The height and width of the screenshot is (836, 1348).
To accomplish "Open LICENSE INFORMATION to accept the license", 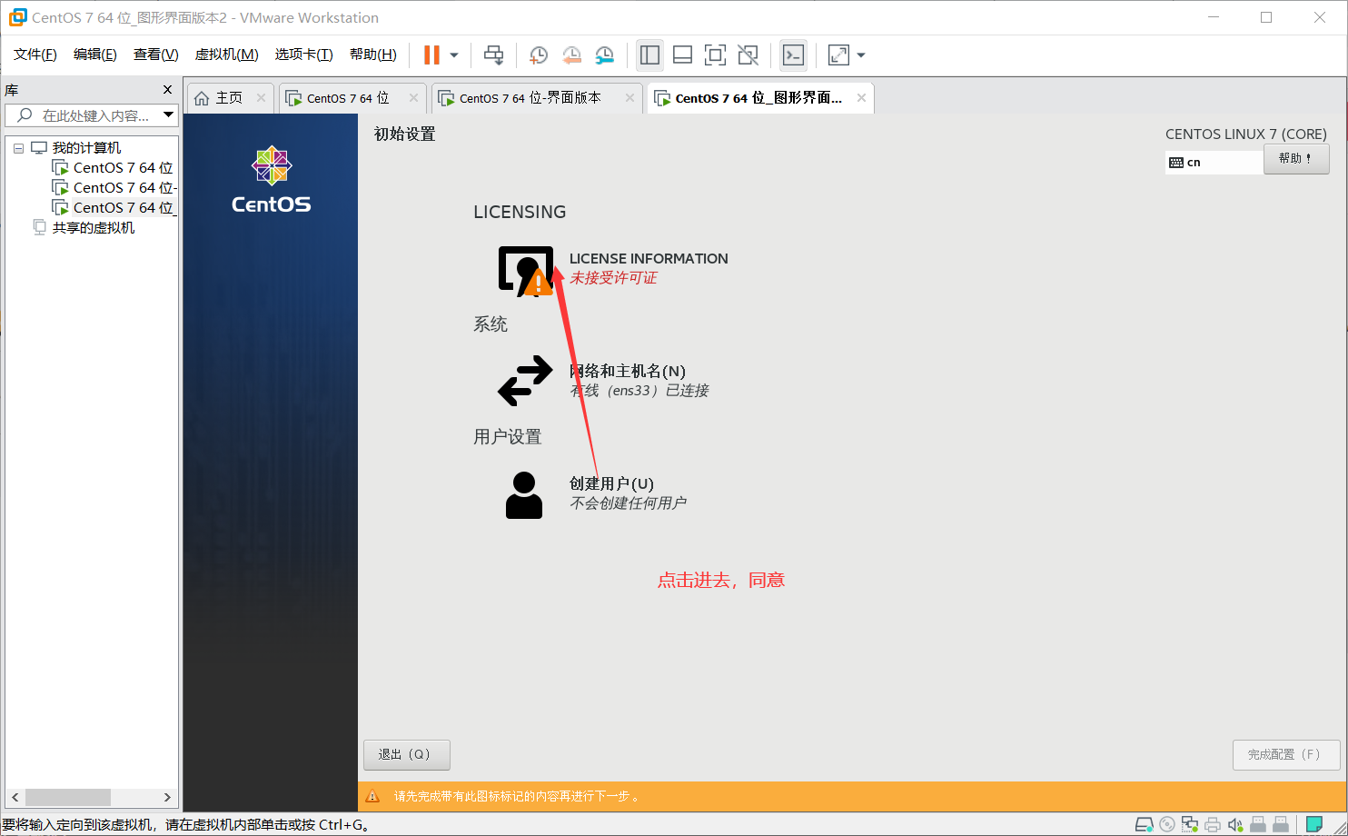I will tap(649, 258).
